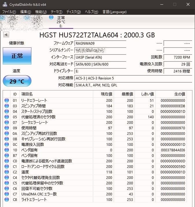Click status orb for C5 代替処理保留中のセクタ数 row

pos(7,183)
